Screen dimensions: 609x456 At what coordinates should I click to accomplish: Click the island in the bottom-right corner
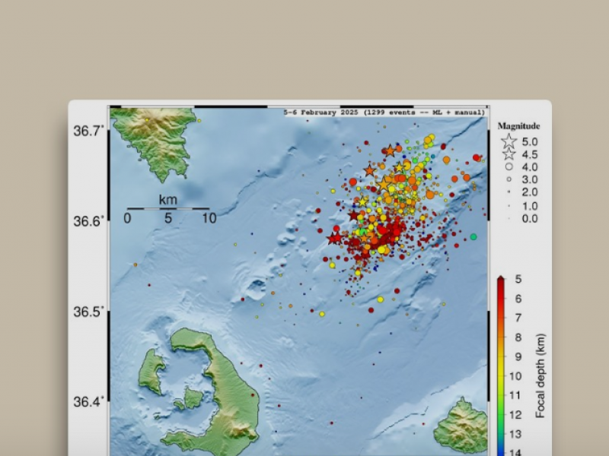[x=461, y=426]
